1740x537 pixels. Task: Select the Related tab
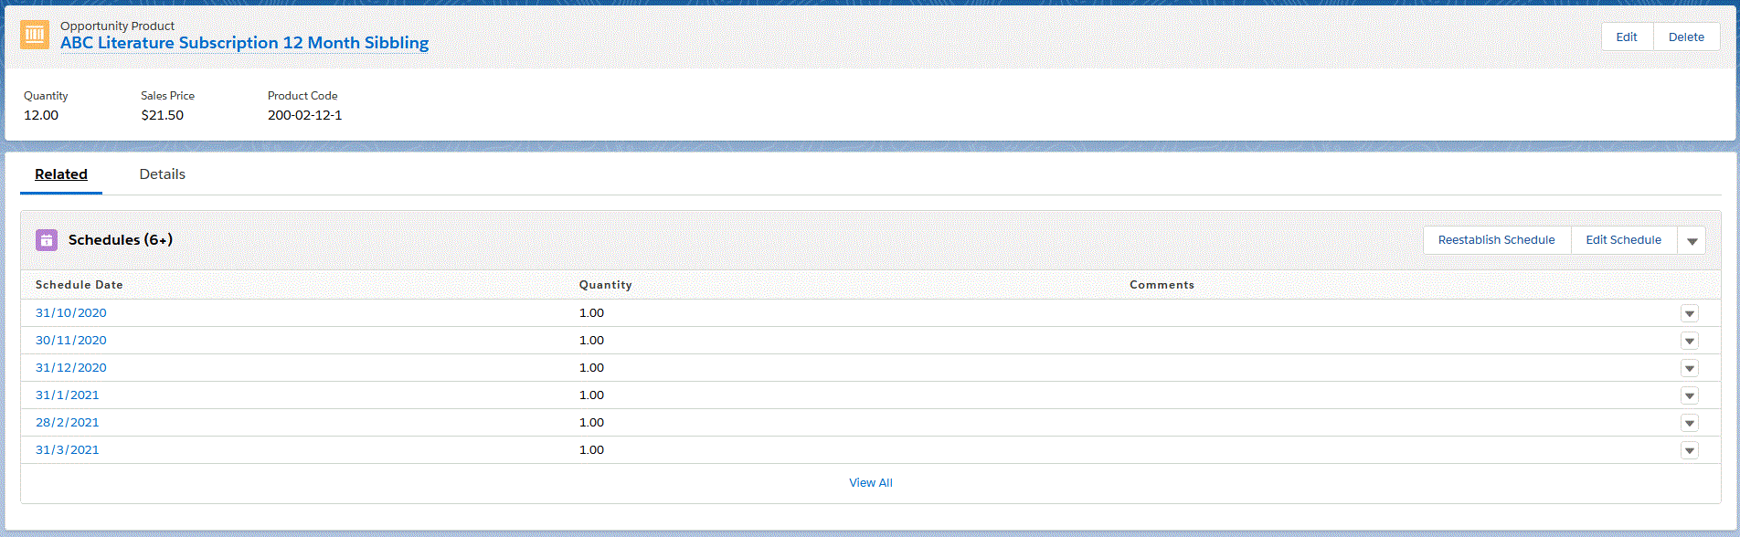[x=61, y=174]
